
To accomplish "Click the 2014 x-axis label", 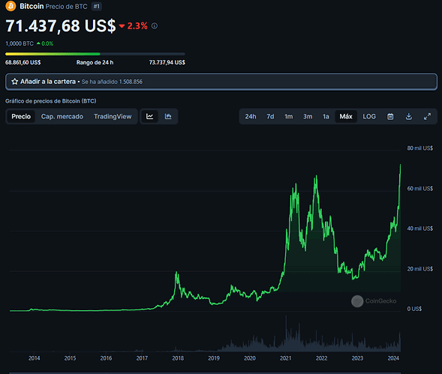I will coord(34,358).
